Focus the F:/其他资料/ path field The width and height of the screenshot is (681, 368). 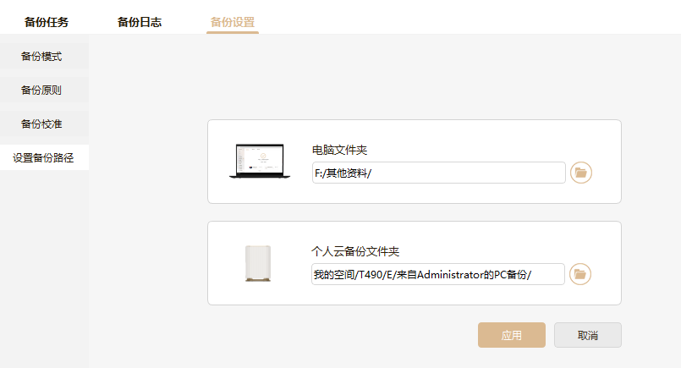[439, 173]
